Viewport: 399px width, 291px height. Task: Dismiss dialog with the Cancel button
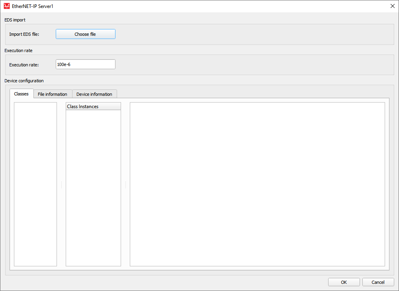click(378, 282)
